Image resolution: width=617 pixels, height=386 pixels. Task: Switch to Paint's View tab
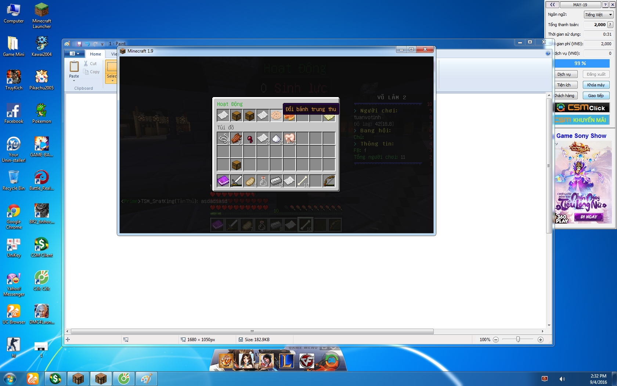[114, 54]
